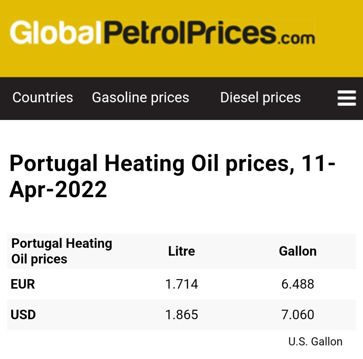Viewport: 363px width, 359px height.
Task: Click the EUR row label
Action: (x=23, y=284)
